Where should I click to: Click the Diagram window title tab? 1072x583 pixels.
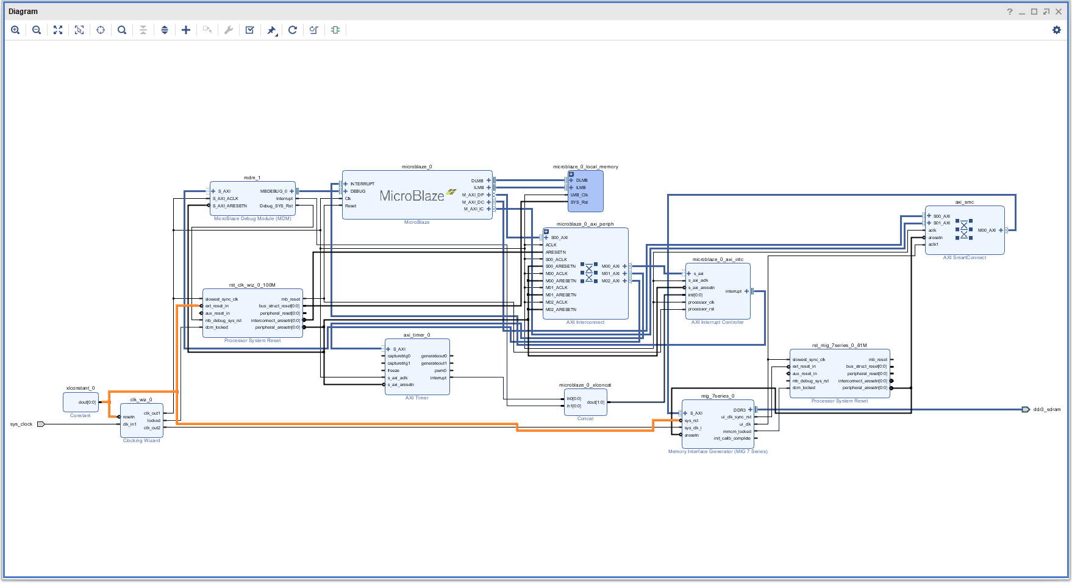coord(23,12)
